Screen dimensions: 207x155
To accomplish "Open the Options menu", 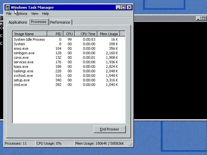I will [x=21, y=14].
